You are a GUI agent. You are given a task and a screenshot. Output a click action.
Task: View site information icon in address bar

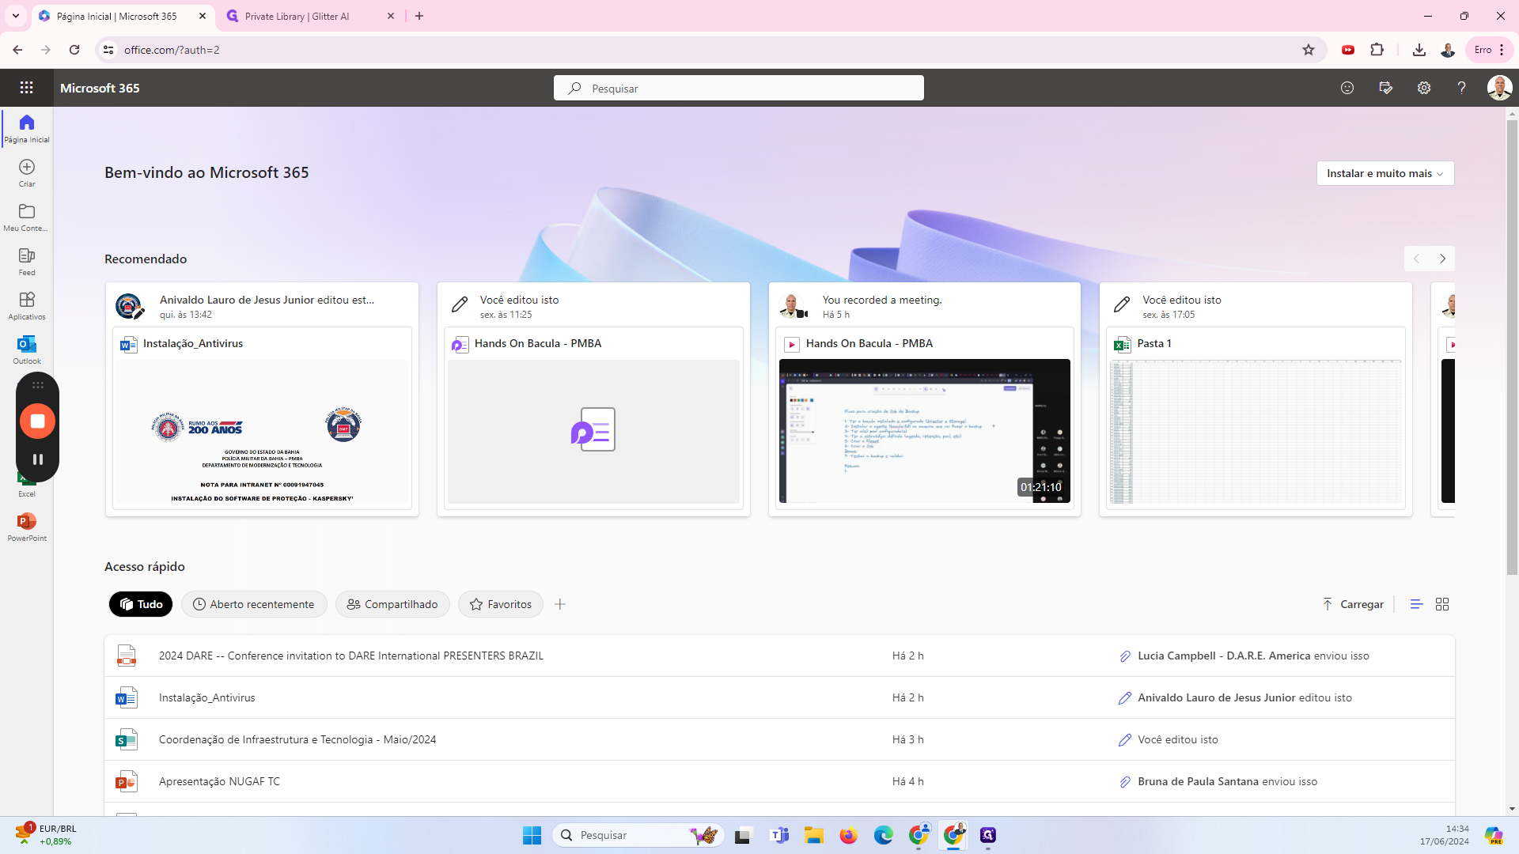click(108, 50)
